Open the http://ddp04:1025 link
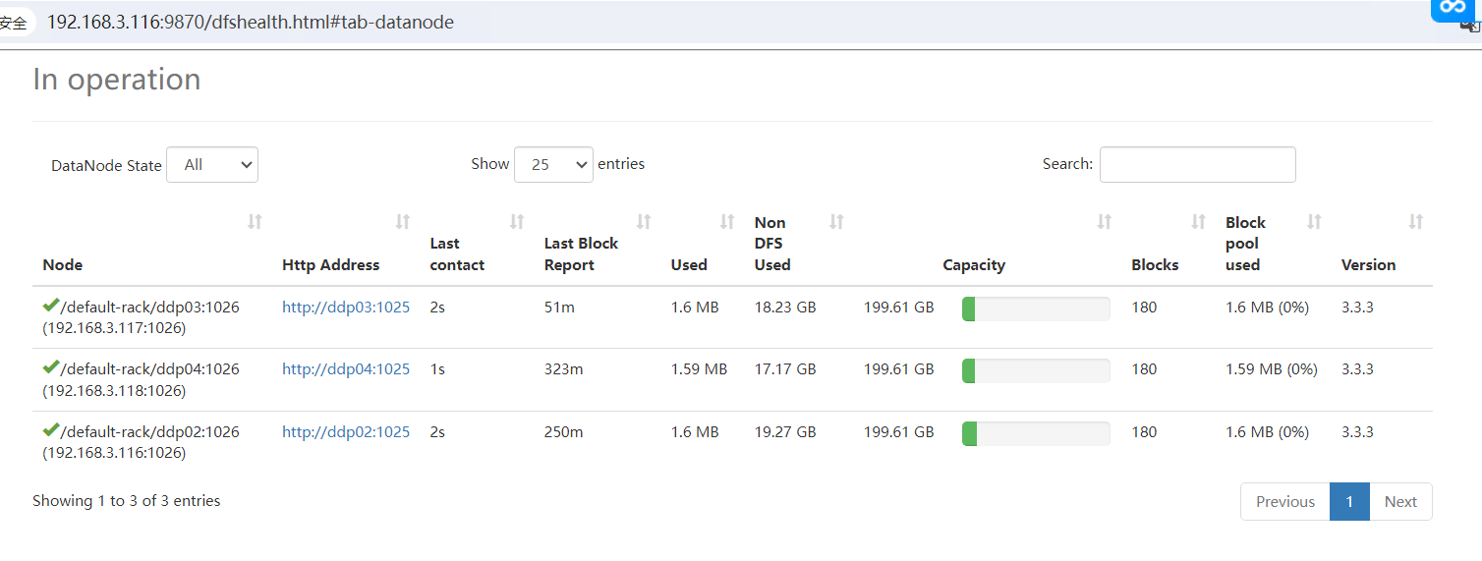Viewport: 1482px width, 561px height. [346, 369]
